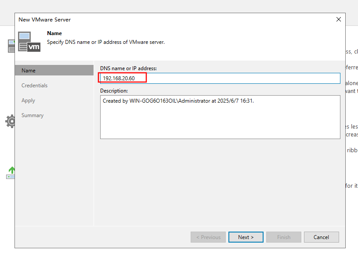
Task: Cancel the New VMware Server wizard
Action: (321, 237)
